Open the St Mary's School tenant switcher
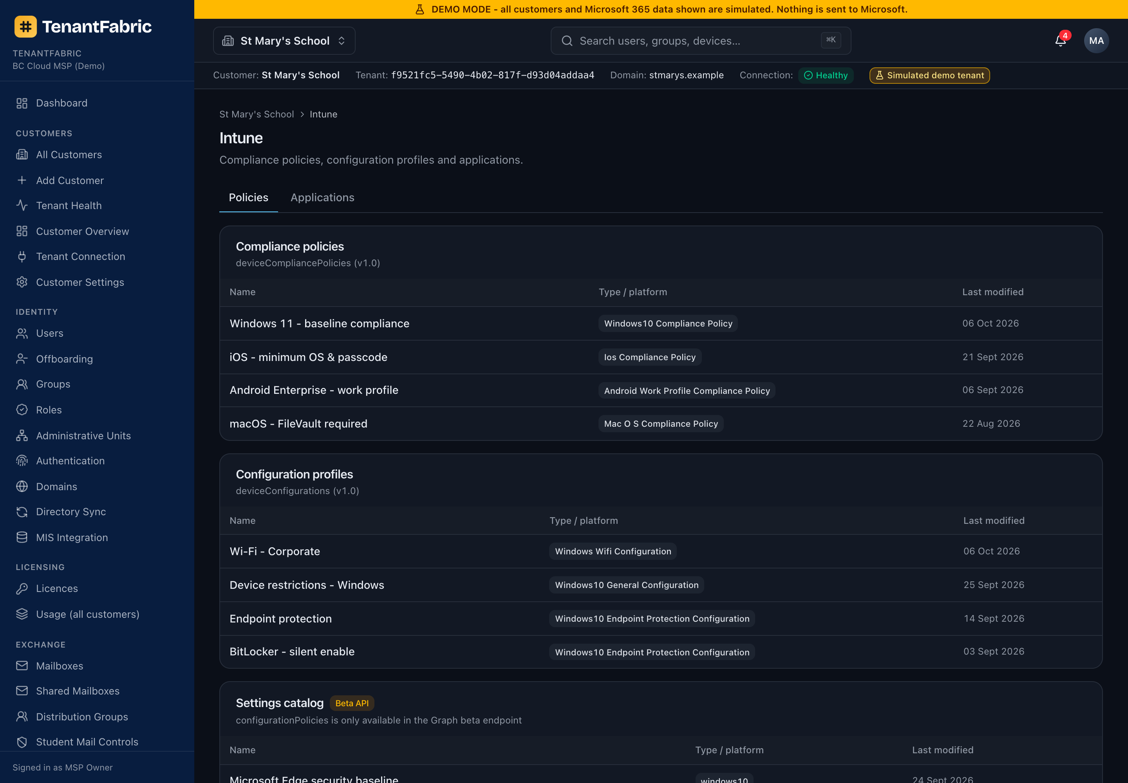 pos(284,41)
